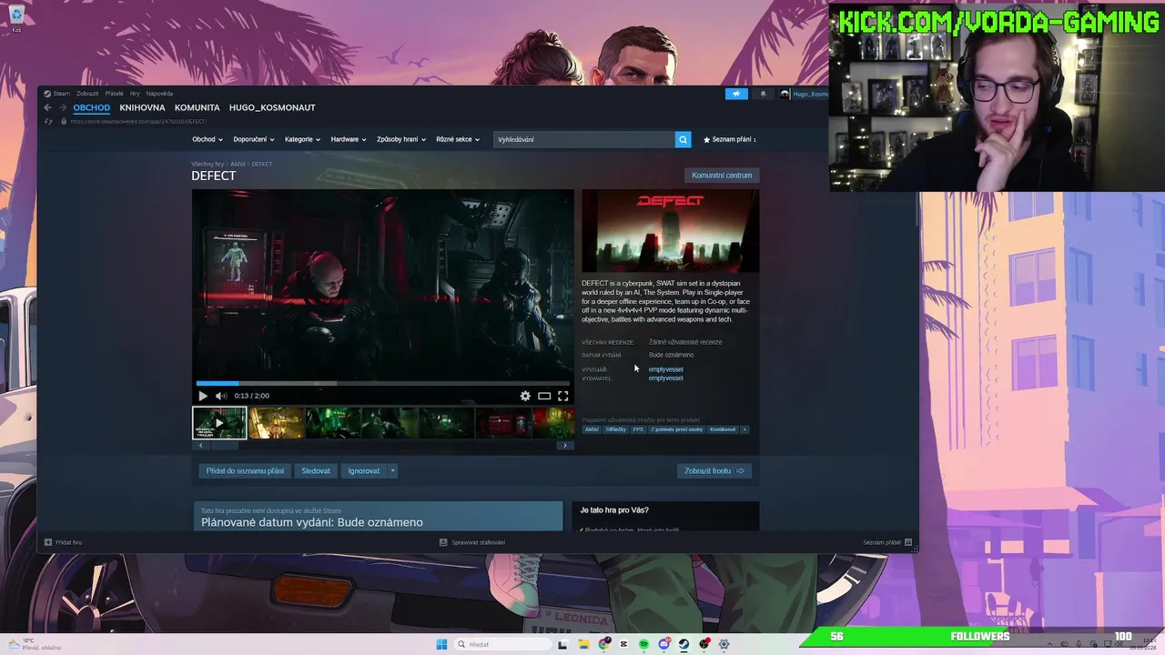Viewport: 1165px width, 655px height.
Task: Expand Hardware dropdown
Action: (348, 139)
